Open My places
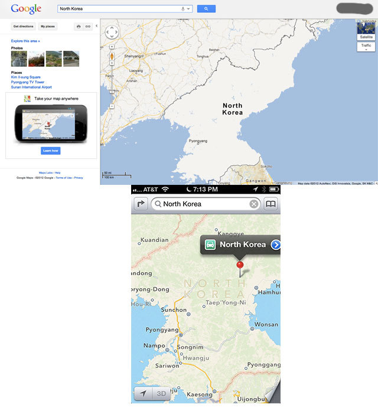The height and width of the screenshot is (414, 378). [47, 27]
